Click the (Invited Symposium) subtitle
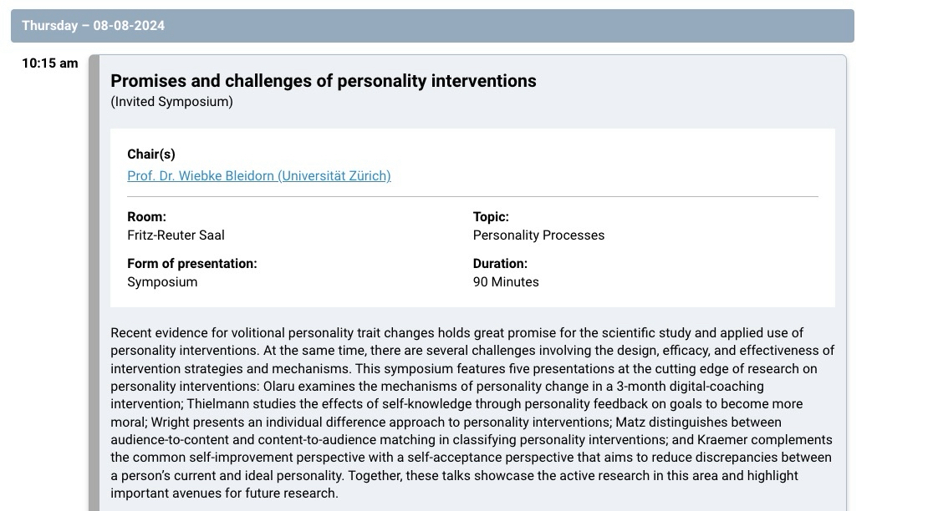Viewport: 933px width, 511px height. pyautogui.click(x=171, y=102)
